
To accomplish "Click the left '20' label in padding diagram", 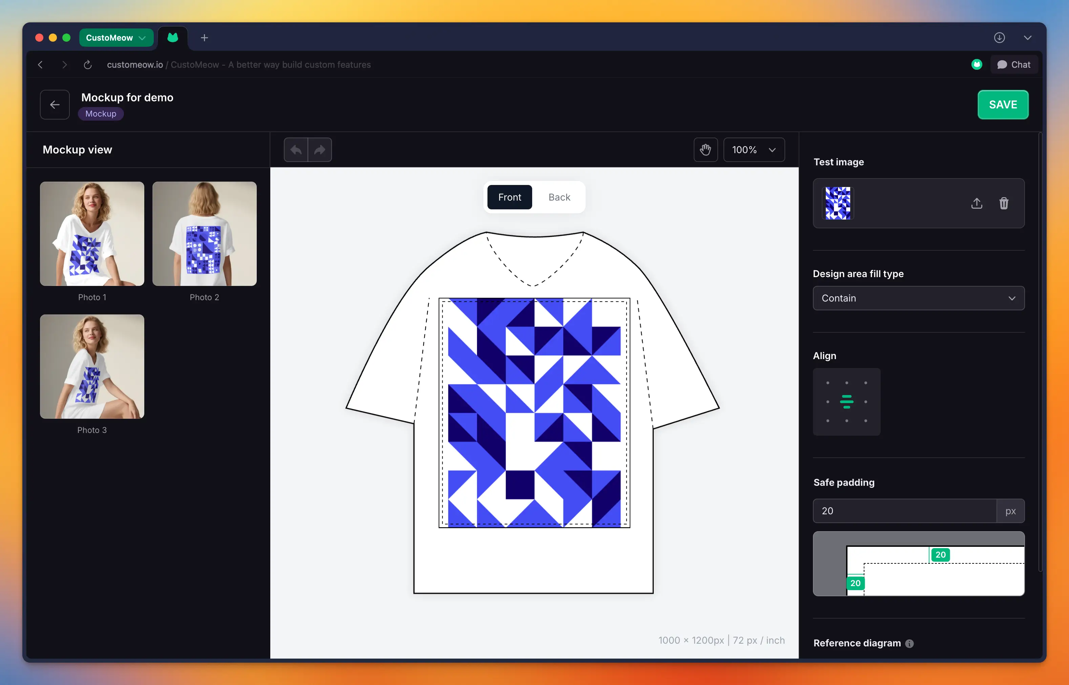I will coord(855,583).
